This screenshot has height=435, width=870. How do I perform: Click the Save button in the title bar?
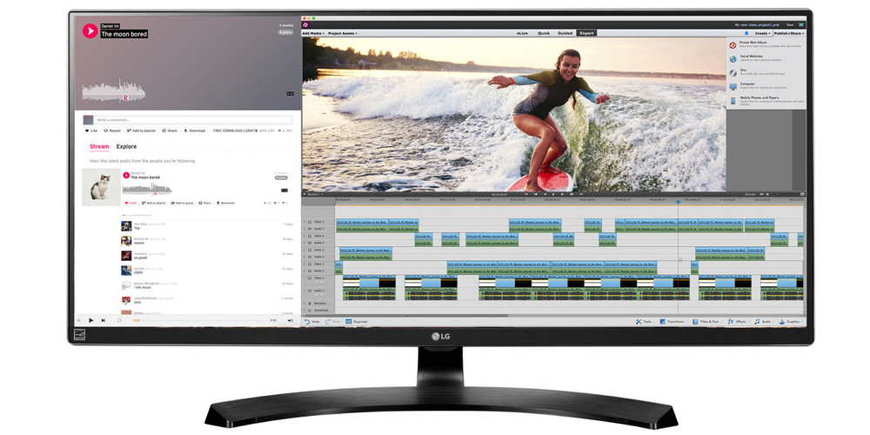click(789, 24)
